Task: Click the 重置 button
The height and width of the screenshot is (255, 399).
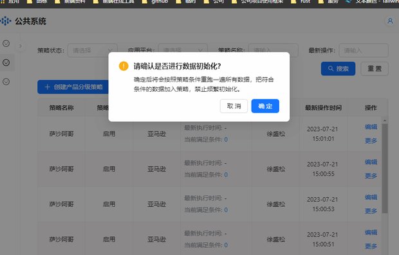Action: (x=375, y=69)
